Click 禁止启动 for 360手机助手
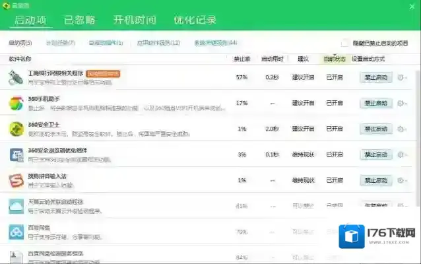The width and height of the screenshot is (421, 264). click(x=376, y=103)
